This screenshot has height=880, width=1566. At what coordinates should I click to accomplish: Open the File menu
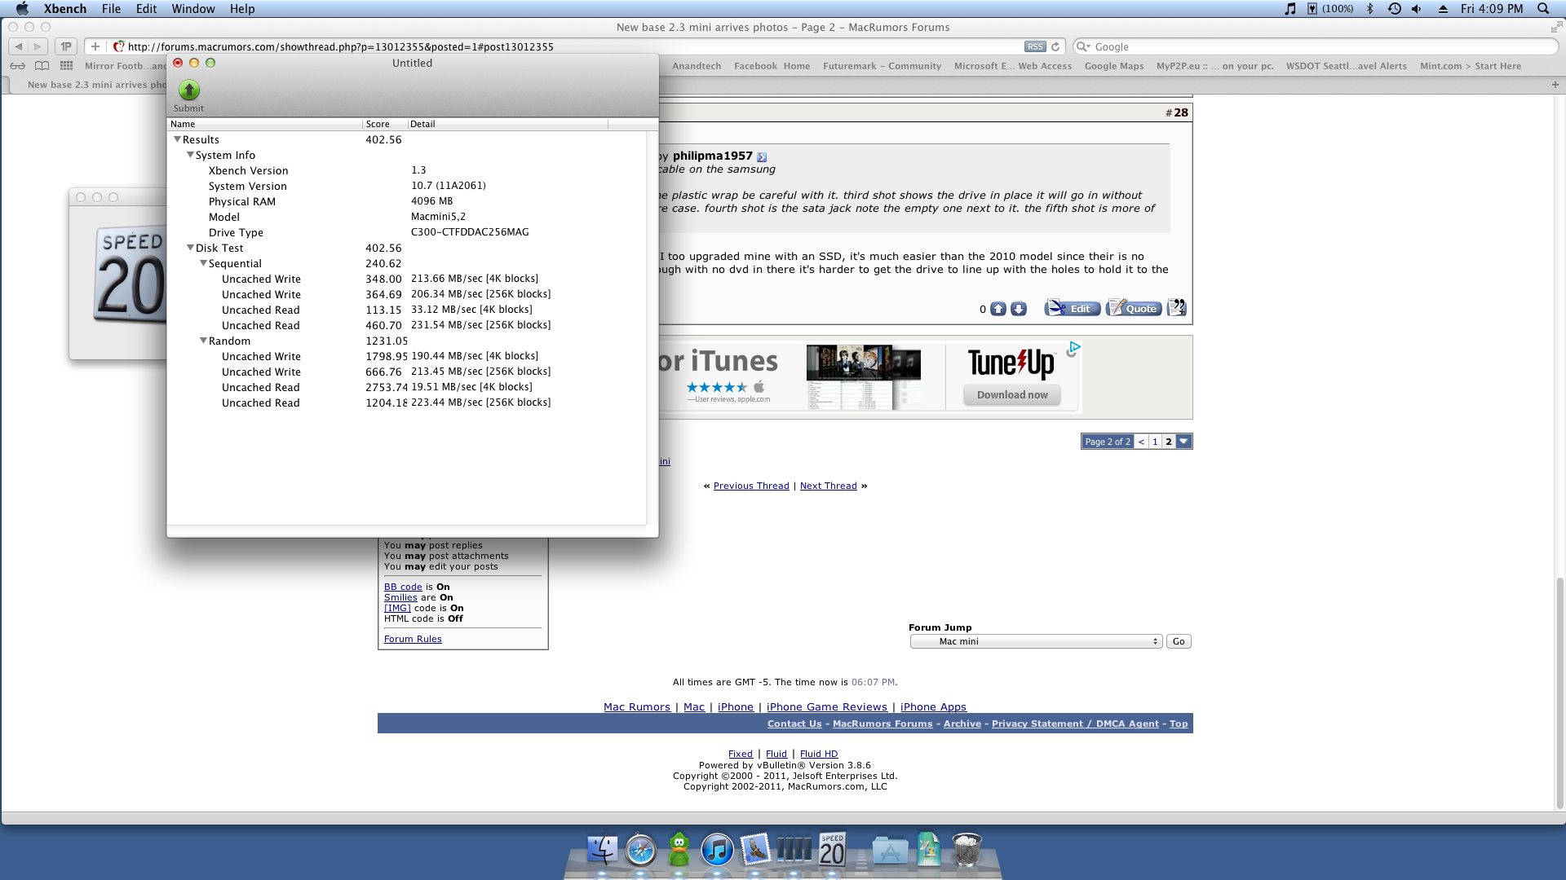(112, 9)
